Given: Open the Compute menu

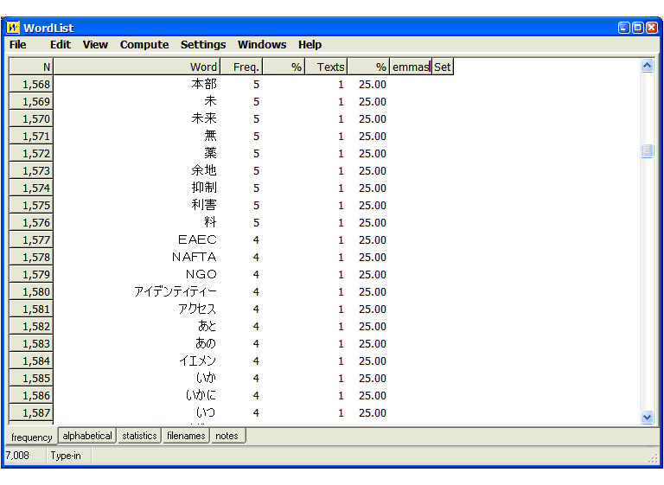Looking at the screenshot, I should click(x=144, y=45).
